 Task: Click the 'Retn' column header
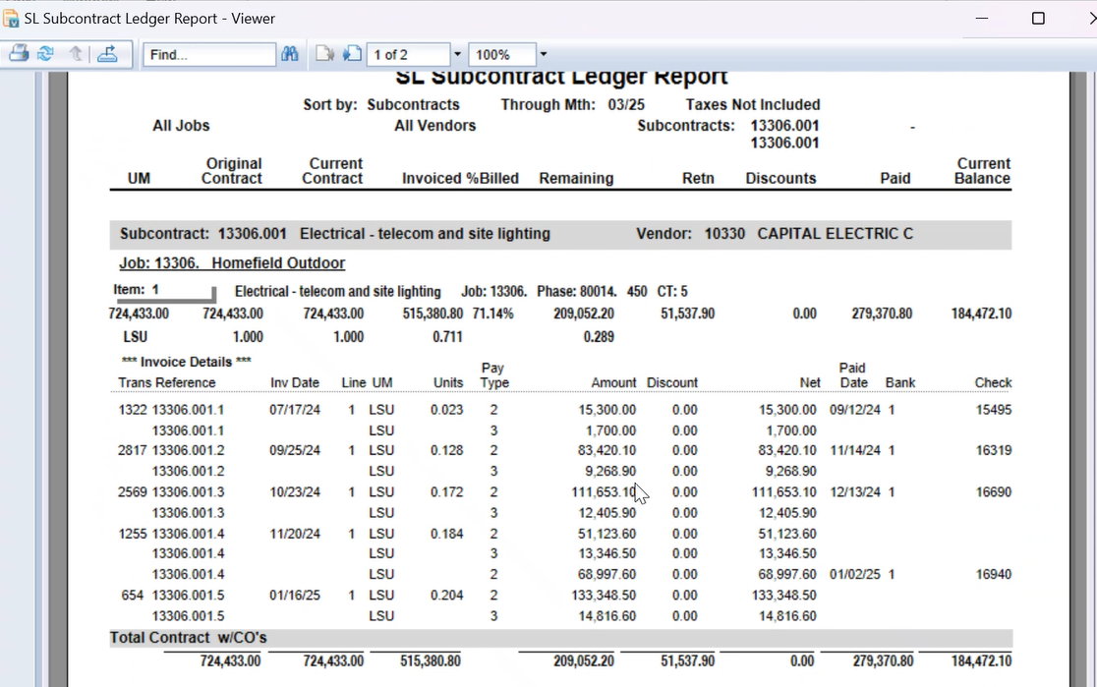point(698,179)
